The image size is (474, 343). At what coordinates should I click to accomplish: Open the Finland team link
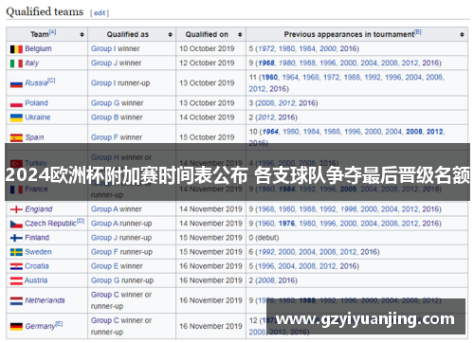click(37, 238)
